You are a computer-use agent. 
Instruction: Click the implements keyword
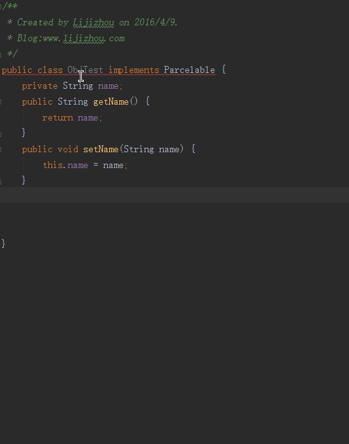click(x=134, y=70)
